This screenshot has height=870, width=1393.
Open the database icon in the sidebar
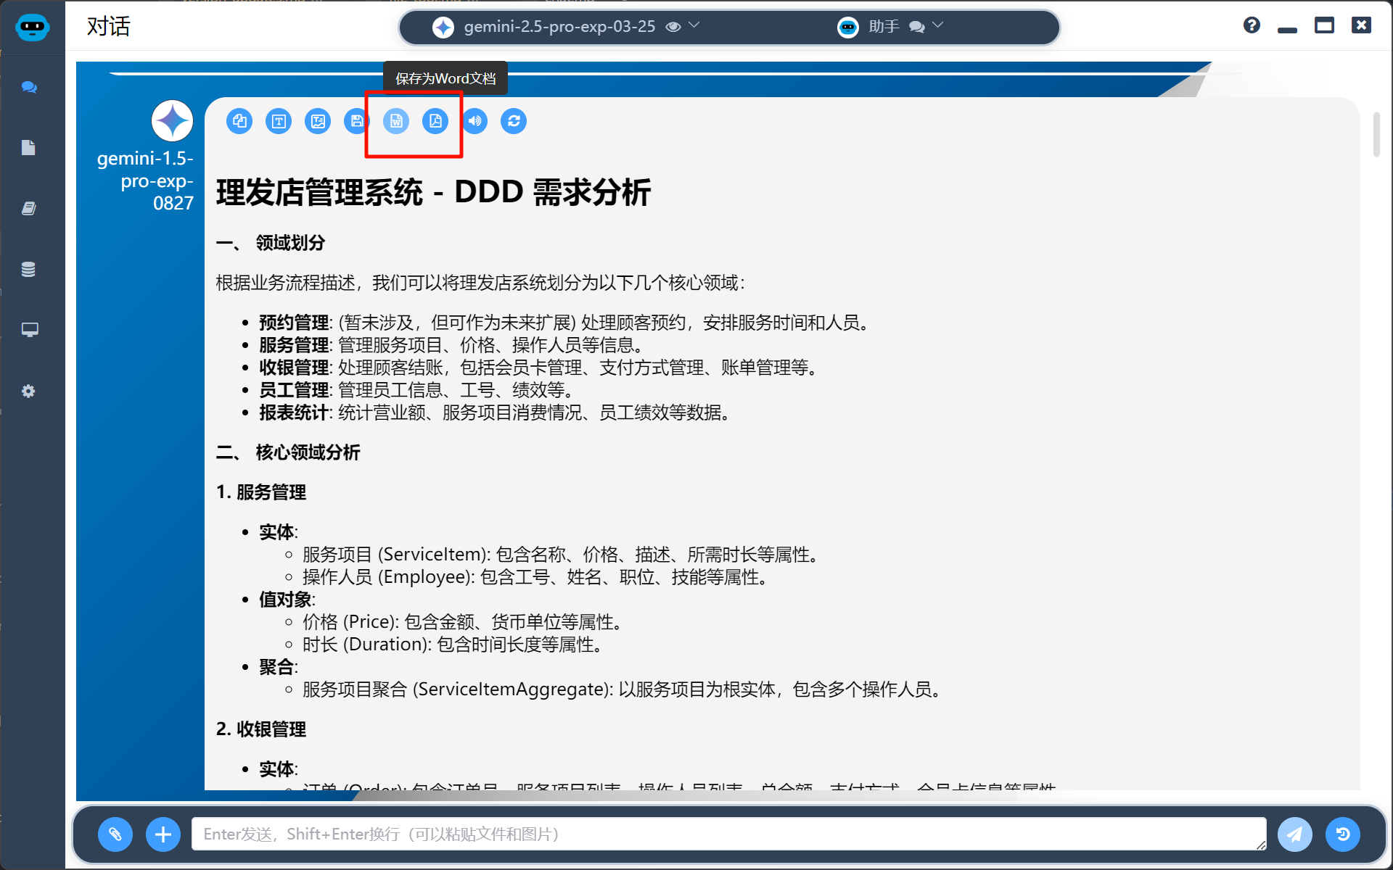[28, 270]
